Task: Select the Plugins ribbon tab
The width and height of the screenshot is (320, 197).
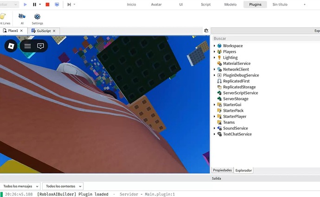Action: pos(255,5)
